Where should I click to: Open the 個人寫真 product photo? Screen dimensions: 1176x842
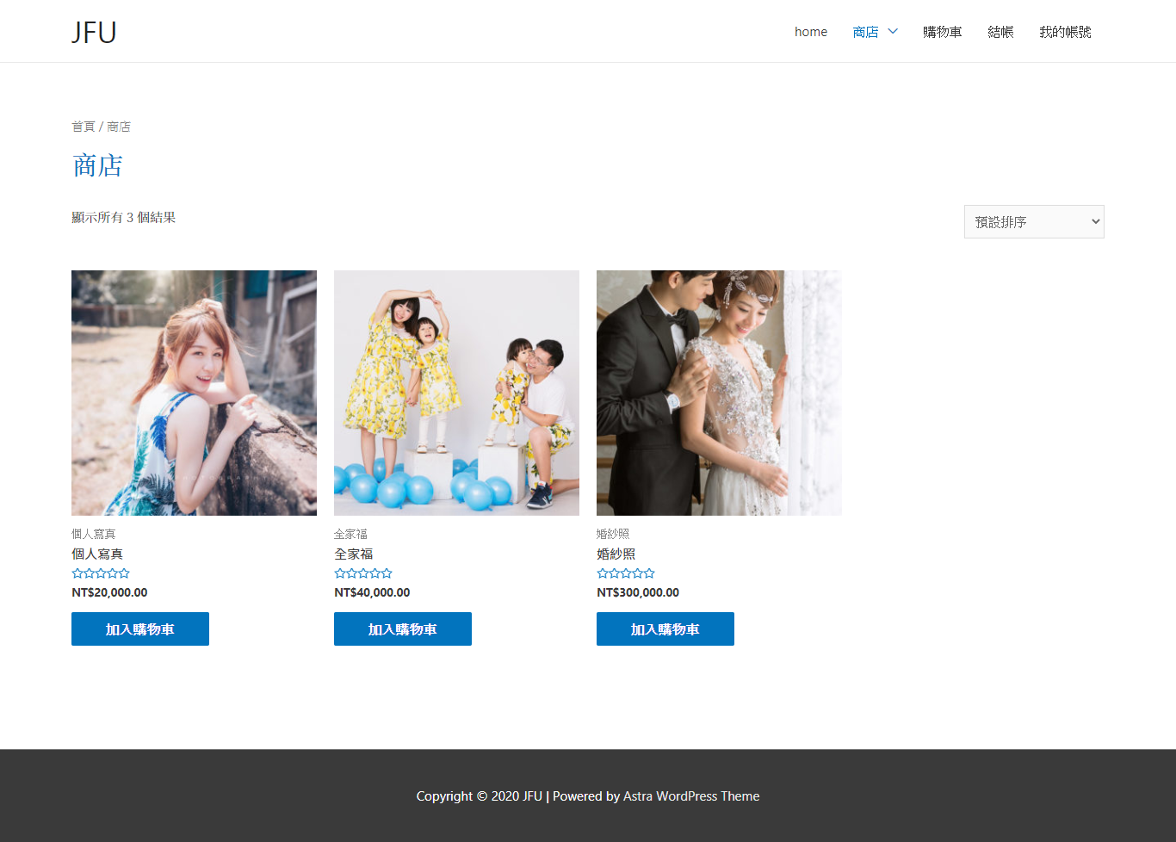194,393
